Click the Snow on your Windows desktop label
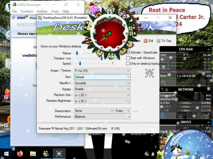The height and width of the screenshot is (159, 213). (61, 46)
